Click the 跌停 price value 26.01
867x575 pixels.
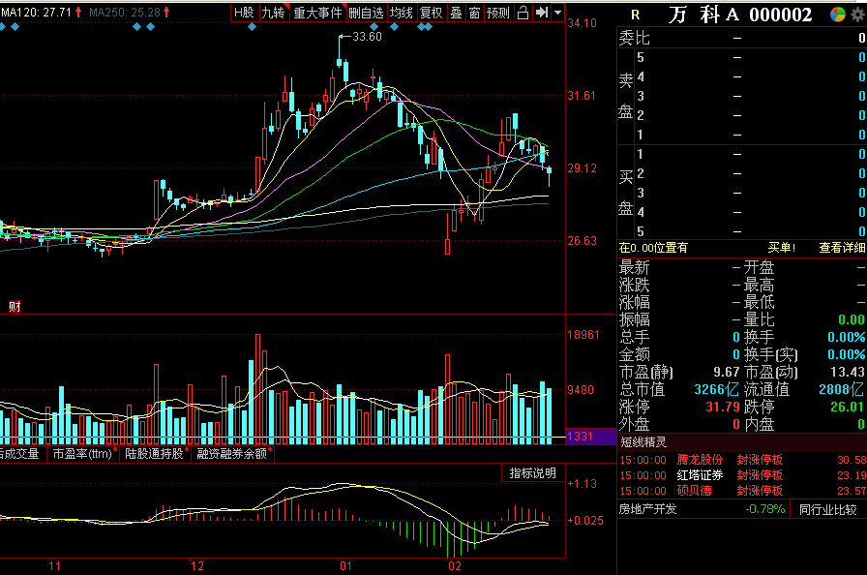tap(847, 407)
